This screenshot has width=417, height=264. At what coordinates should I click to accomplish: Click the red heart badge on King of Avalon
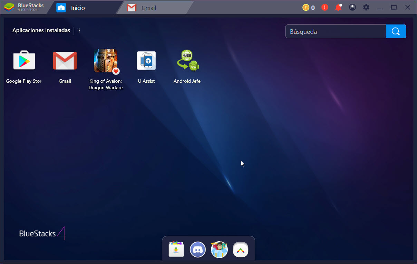click(x=116, y=71)
